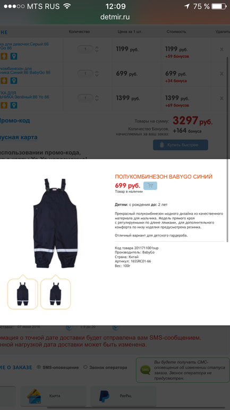Show second thumbnail of overalls
230x410 pixels.
click(x=56, y=293)
